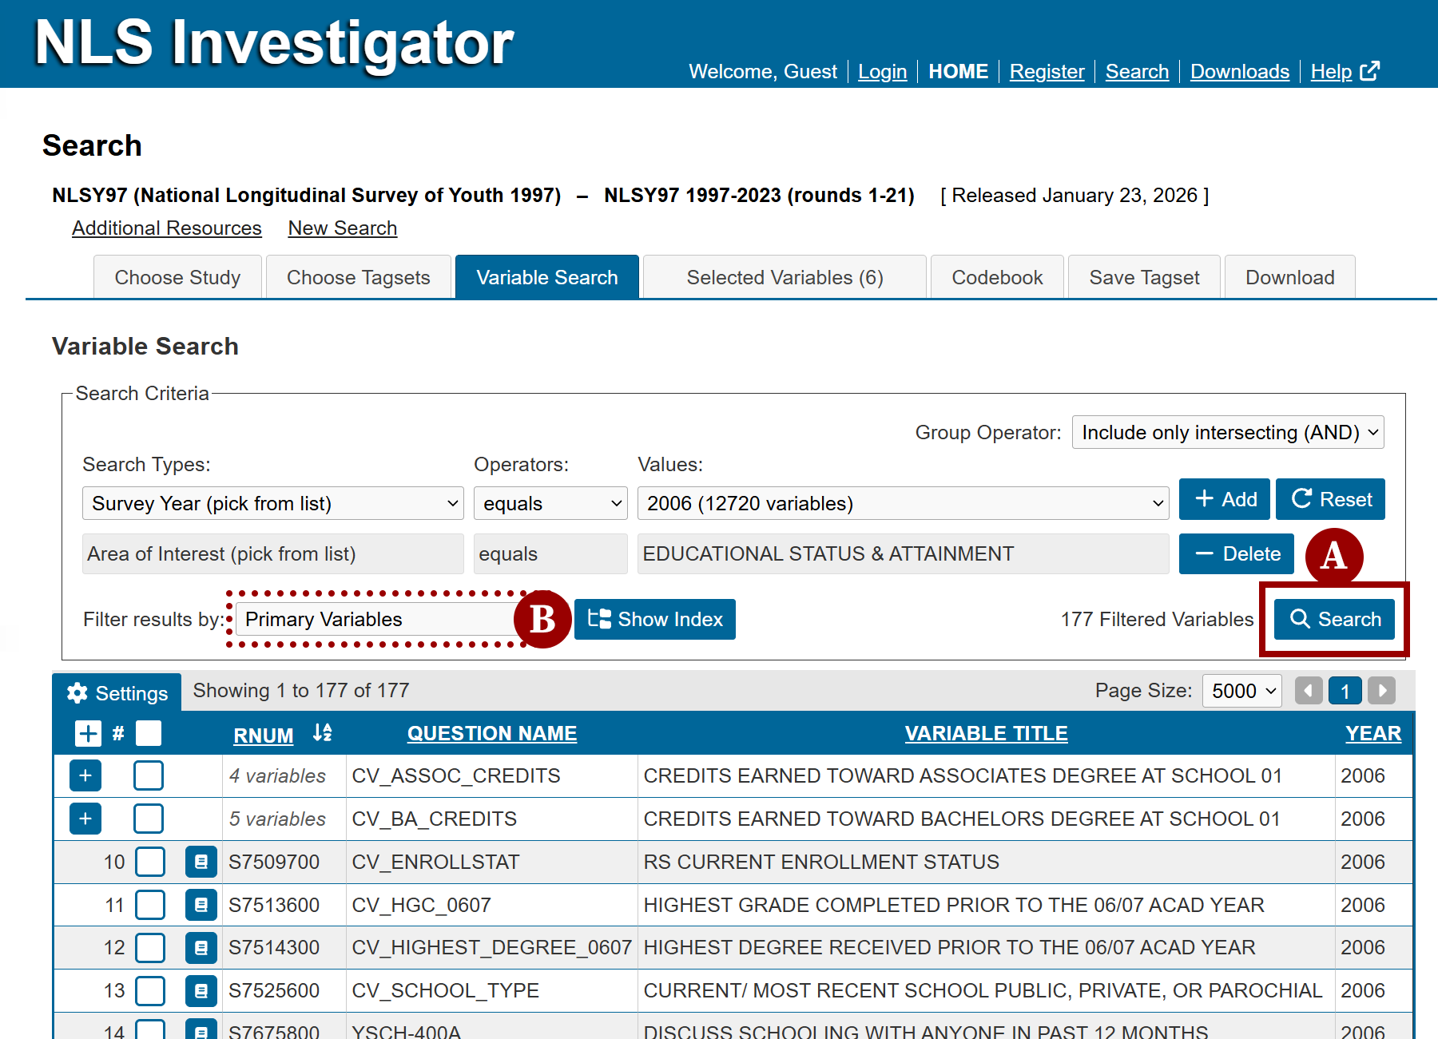The width and height of the screenshot is (1438, 1039).
Task: Click the expand-all plus icon in table header
Action: pos(88,733)
